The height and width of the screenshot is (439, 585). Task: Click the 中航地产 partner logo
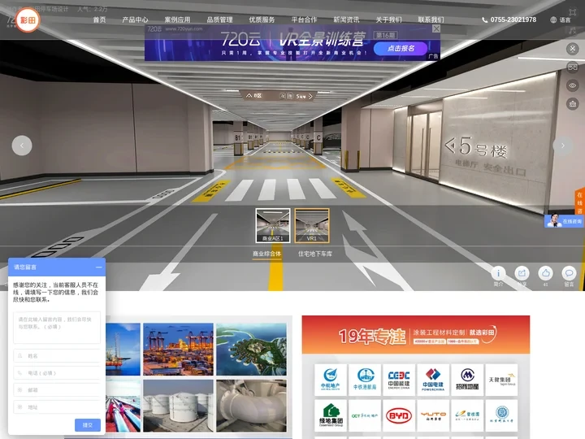pyautogui.click(x=331, y=380)
